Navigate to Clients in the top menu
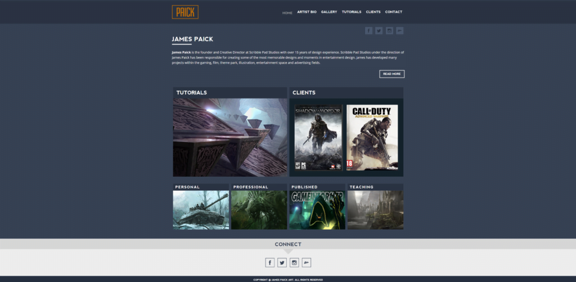 [373, 12]
